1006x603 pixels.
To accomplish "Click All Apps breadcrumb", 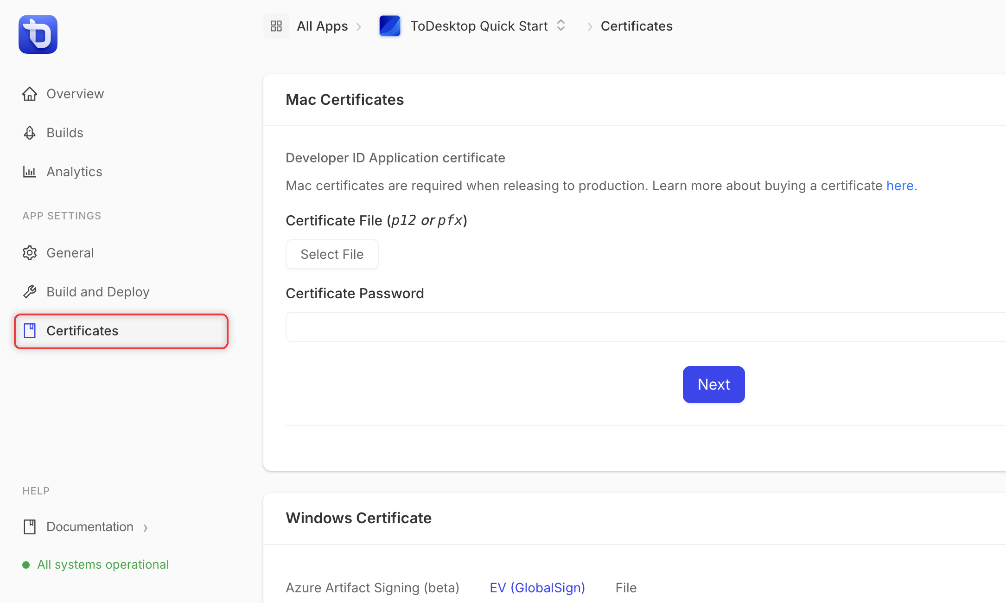I will click(x=322, y=26).
